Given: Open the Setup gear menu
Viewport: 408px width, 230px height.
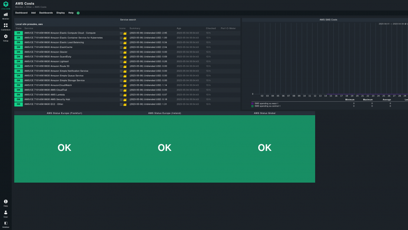Looking at the screenshot, I should pos(6,37).
